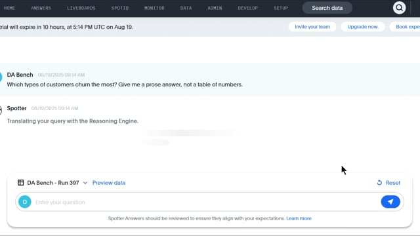
Task: Send question with paper plane icon
Action: point(390,202)
